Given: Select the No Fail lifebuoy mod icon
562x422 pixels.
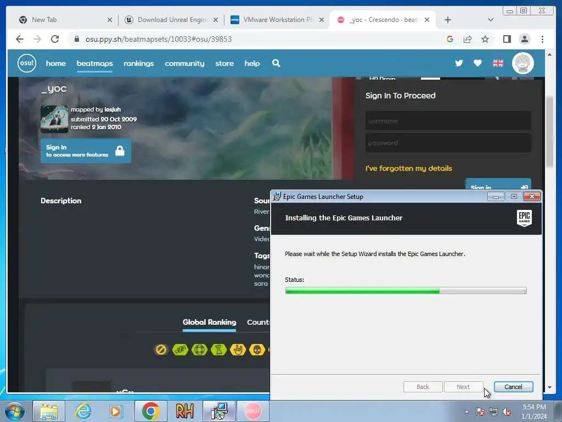Looking at the screenshot, I should 199,349.
